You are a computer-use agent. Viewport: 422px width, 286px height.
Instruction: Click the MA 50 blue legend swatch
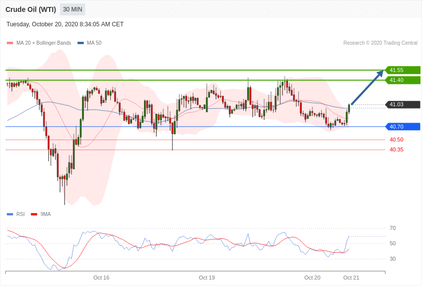point(80,43)
